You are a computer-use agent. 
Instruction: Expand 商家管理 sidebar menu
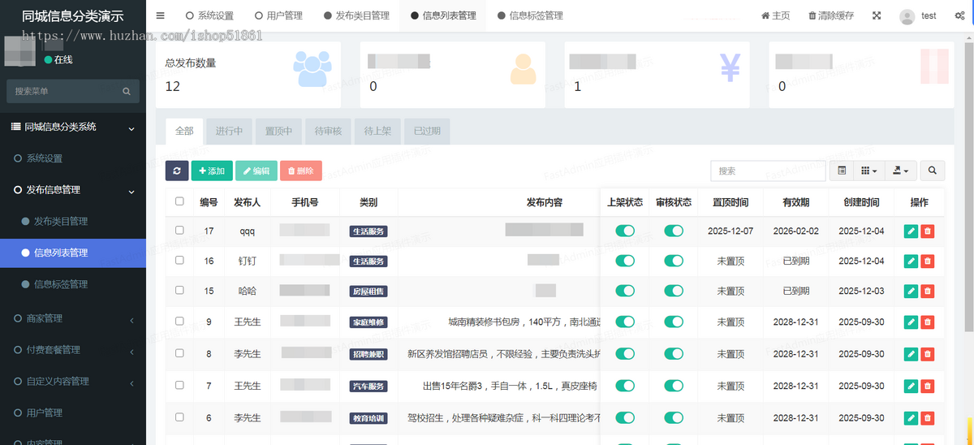pyautogui.click(x=73, y=318)
